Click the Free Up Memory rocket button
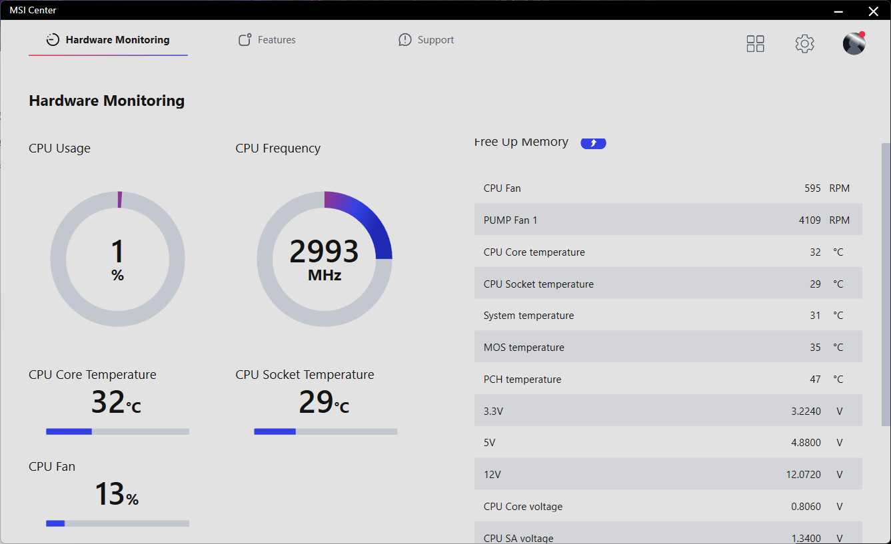891x544 pixels. [593, 142]
